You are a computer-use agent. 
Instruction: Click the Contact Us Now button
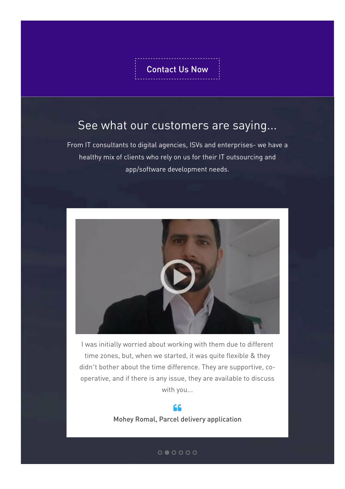click(177, 69)
